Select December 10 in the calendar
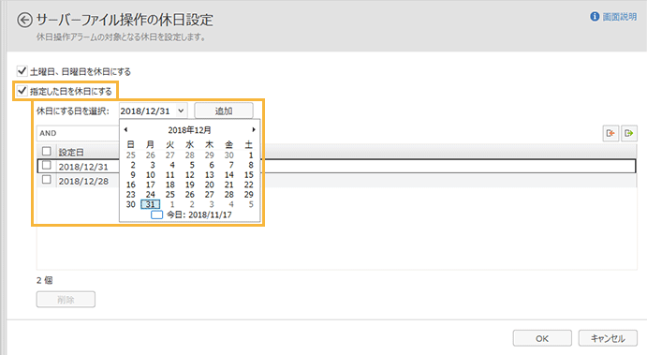This screenshot has height=355, width=647. (151, 175)
